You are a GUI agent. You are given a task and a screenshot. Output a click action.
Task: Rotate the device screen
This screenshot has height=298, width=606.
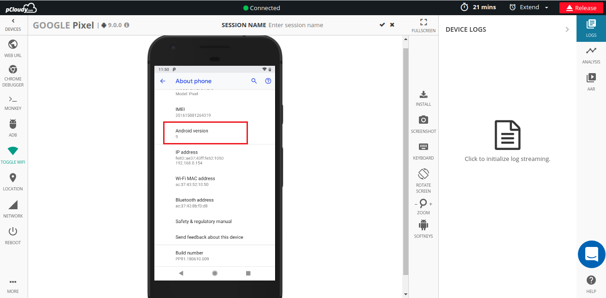(x=424, y=181)
